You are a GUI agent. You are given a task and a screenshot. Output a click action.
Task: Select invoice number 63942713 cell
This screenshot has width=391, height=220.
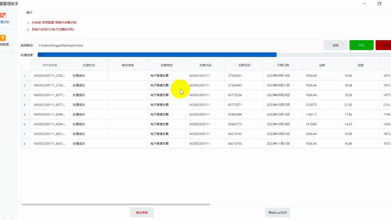(244, 124)
